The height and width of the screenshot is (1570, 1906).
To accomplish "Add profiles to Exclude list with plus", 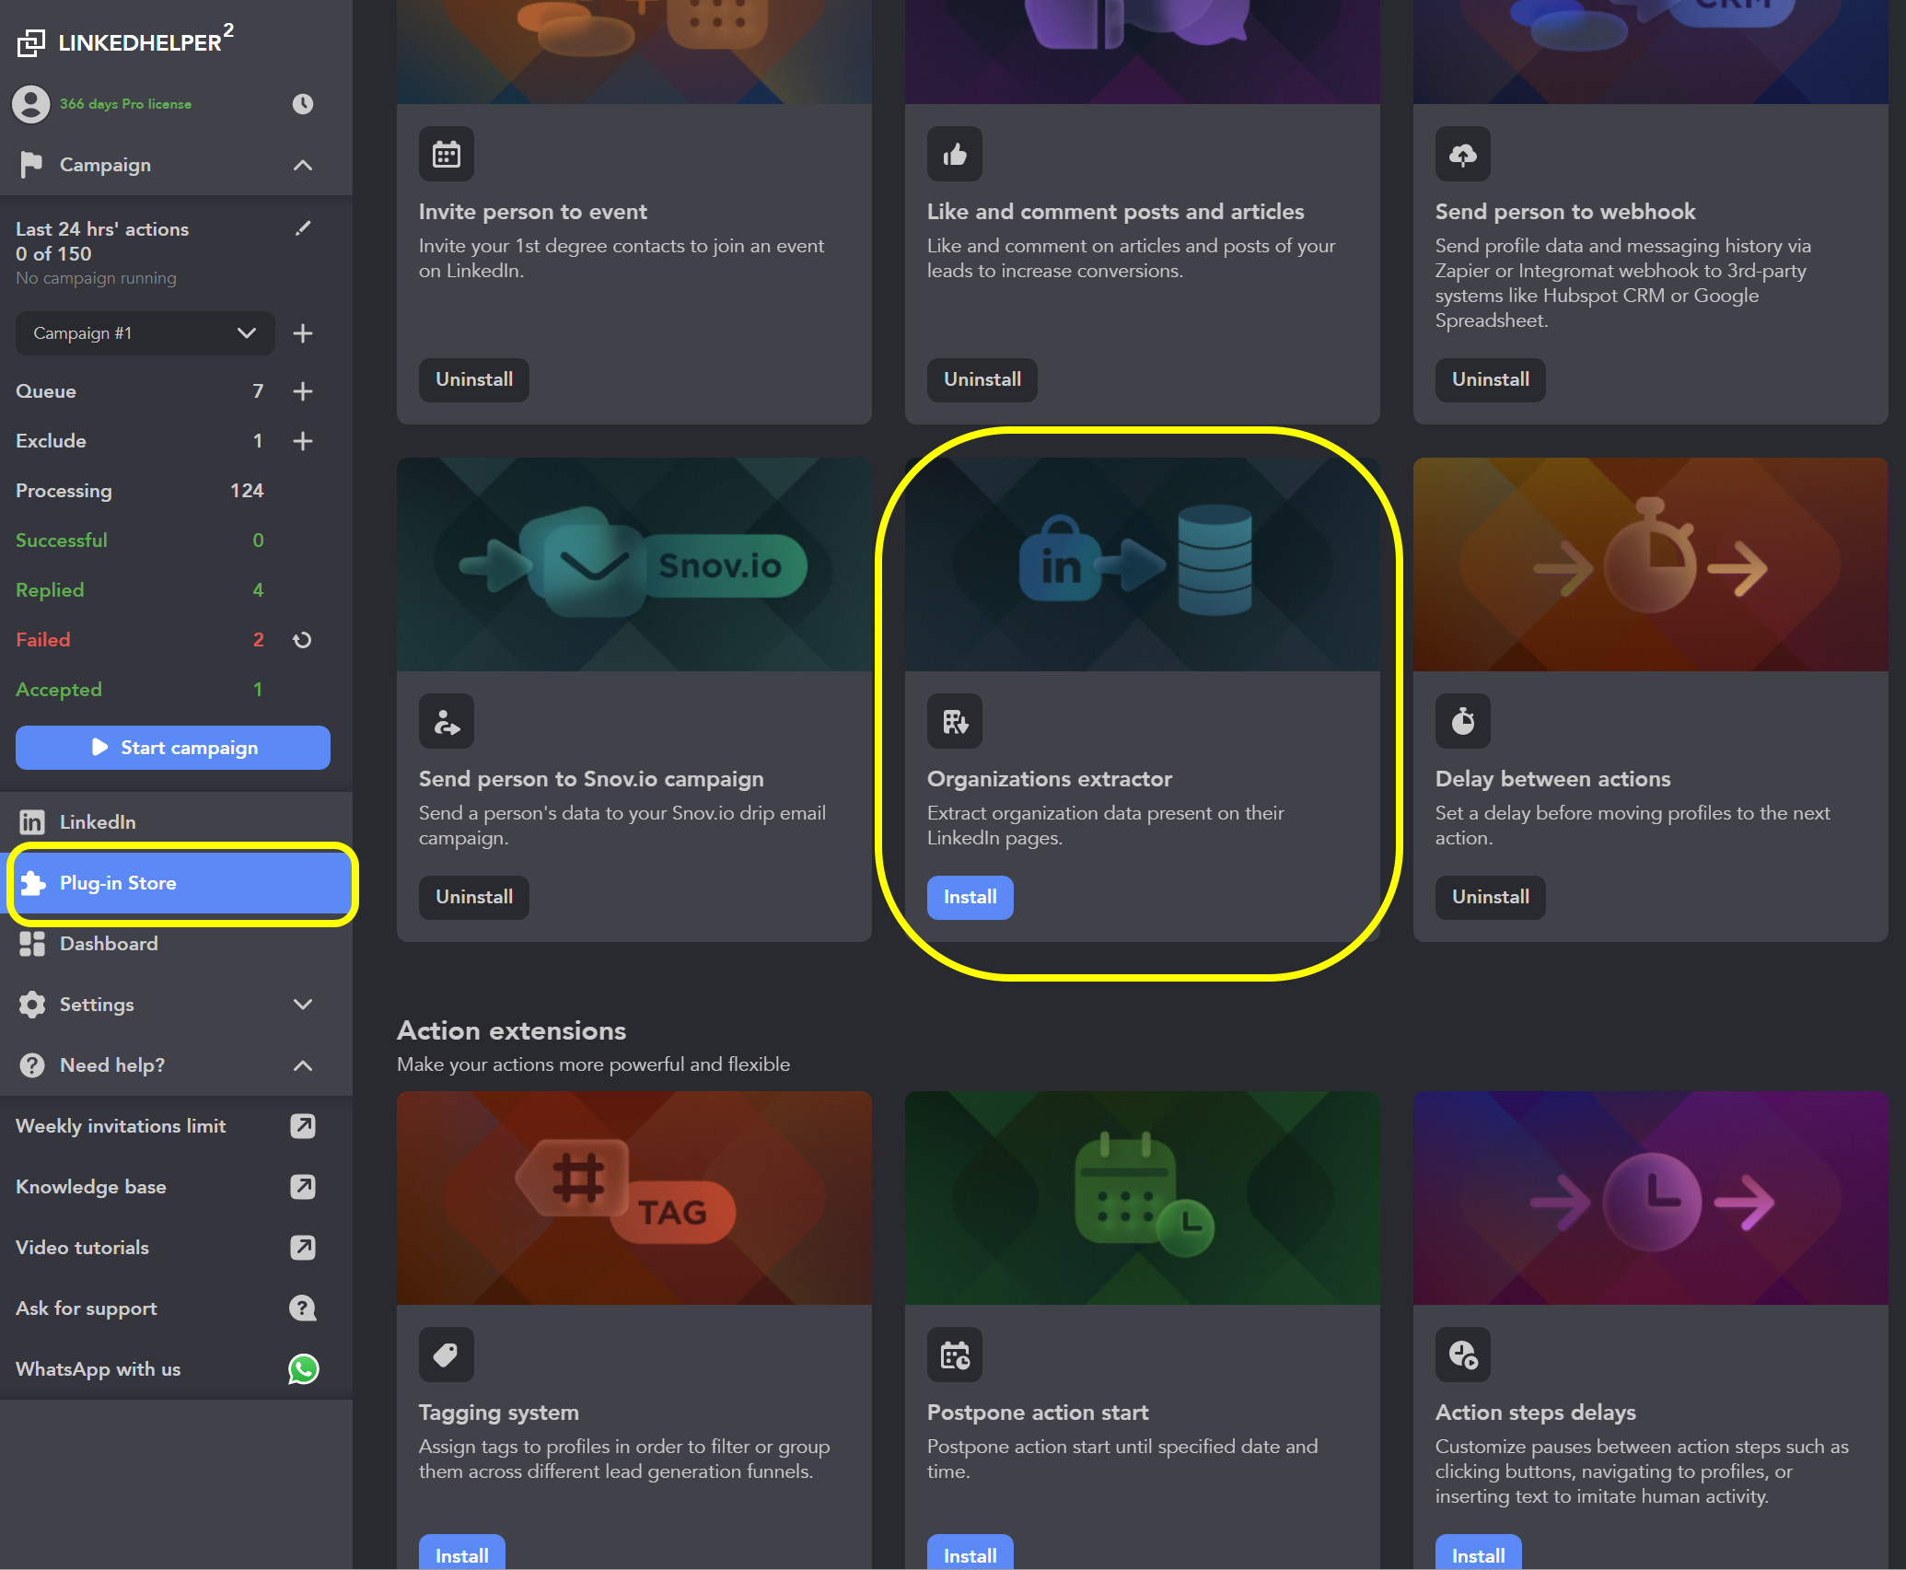I will pos(303,441).
